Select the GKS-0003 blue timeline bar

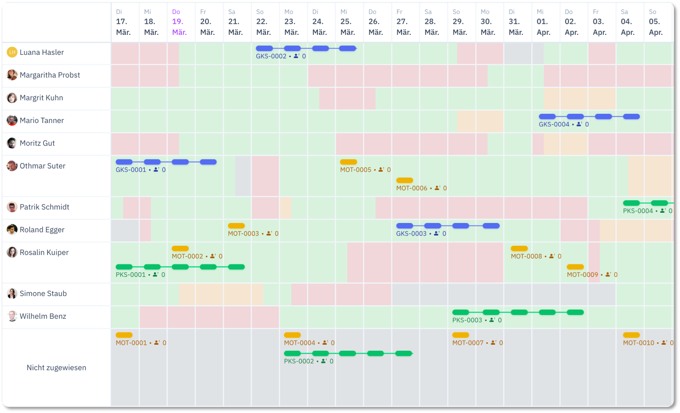[x=448, y=226]
